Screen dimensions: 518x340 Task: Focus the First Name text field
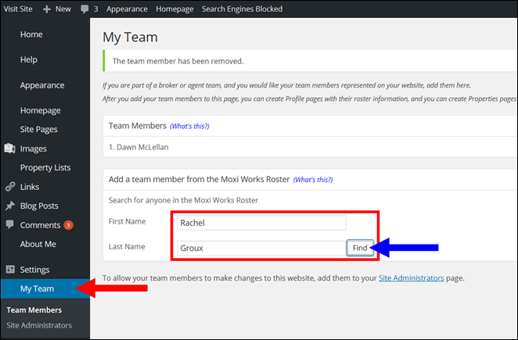pyautogui.click(x=261, y=223)
